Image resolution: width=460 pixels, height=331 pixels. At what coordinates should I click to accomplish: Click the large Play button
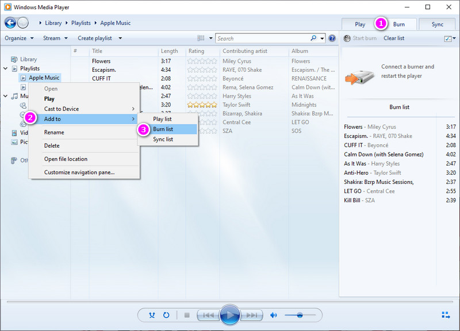click(229, 315)
